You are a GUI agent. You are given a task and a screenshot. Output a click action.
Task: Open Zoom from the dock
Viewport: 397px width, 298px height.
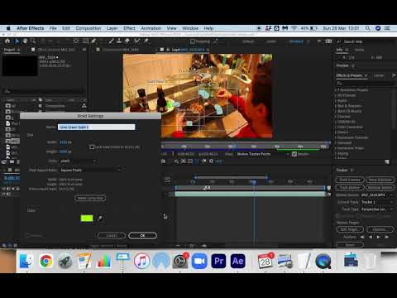click(x=199, y=261)
